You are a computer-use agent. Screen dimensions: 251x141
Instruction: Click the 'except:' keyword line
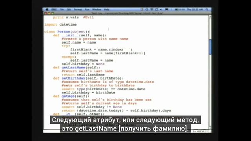pos(69,57)
